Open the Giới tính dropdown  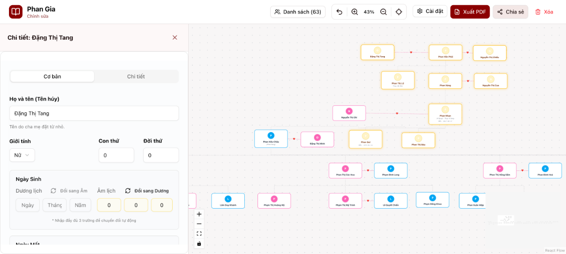(x=22, y=155)
